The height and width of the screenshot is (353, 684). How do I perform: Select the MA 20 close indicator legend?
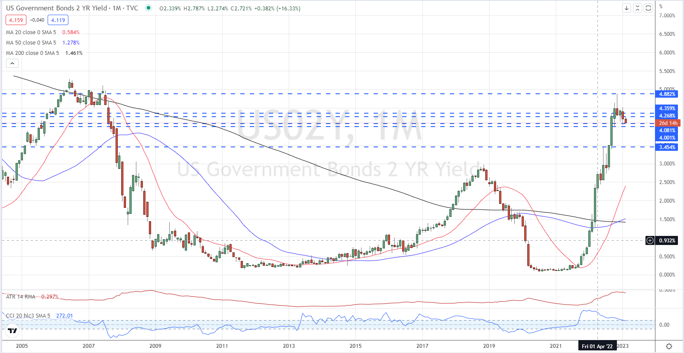click(x=31, y=32)
